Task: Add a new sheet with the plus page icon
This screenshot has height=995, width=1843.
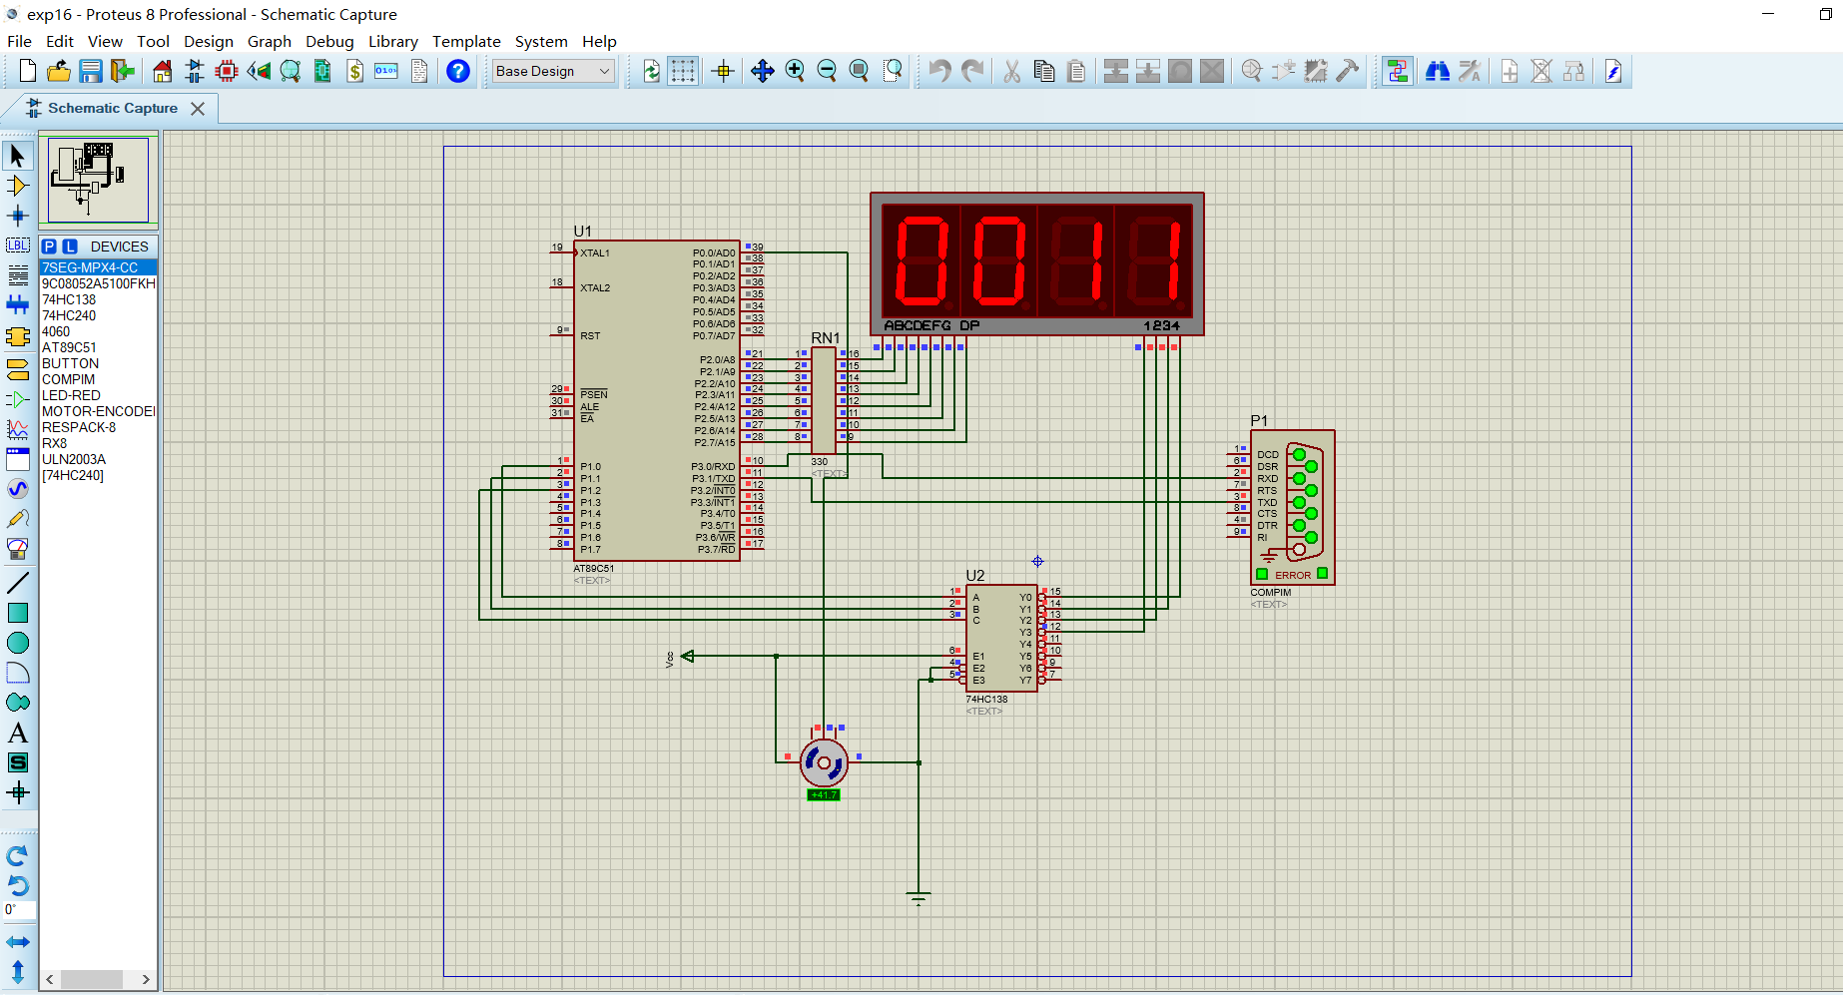Action: coord(1510,71)
